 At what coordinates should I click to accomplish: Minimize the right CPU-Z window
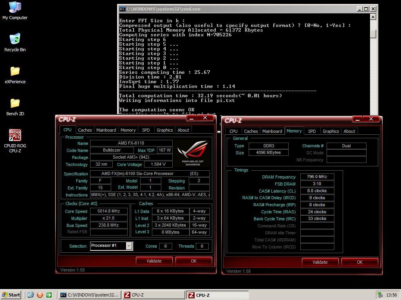(x=357, y=119)
